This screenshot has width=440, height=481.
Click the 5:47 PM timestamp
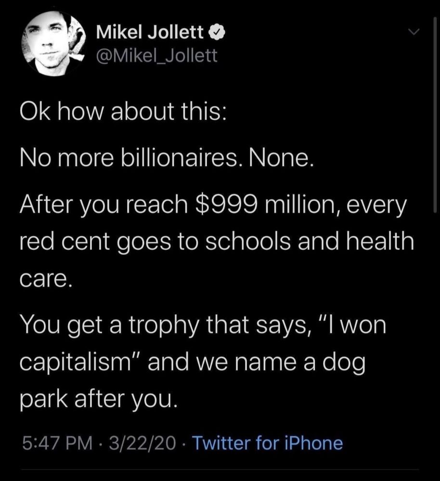click(x=57, y=443)
